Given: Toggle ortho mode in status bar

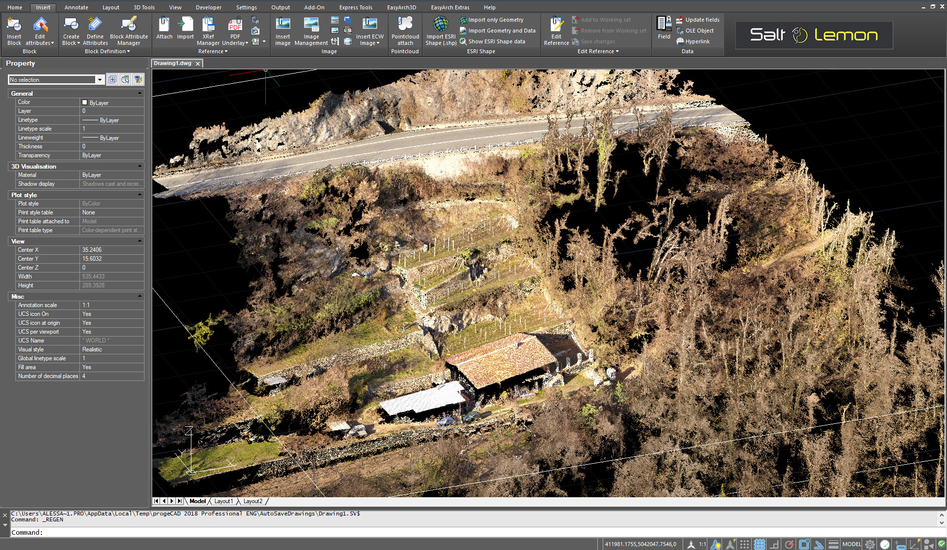Looking at the screenshot, I should pyautogui.click(x=775, y=545).
